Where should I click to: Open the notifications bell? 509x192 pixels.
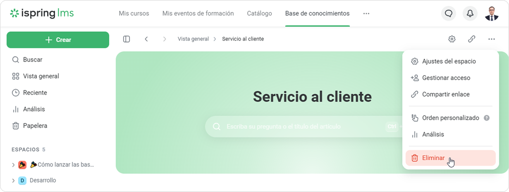[470, 14]
